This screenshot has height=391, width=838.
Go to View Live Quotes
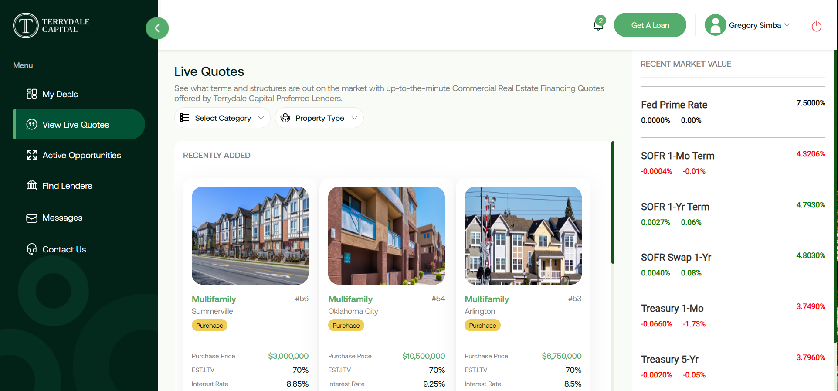[x=79, y=124]
